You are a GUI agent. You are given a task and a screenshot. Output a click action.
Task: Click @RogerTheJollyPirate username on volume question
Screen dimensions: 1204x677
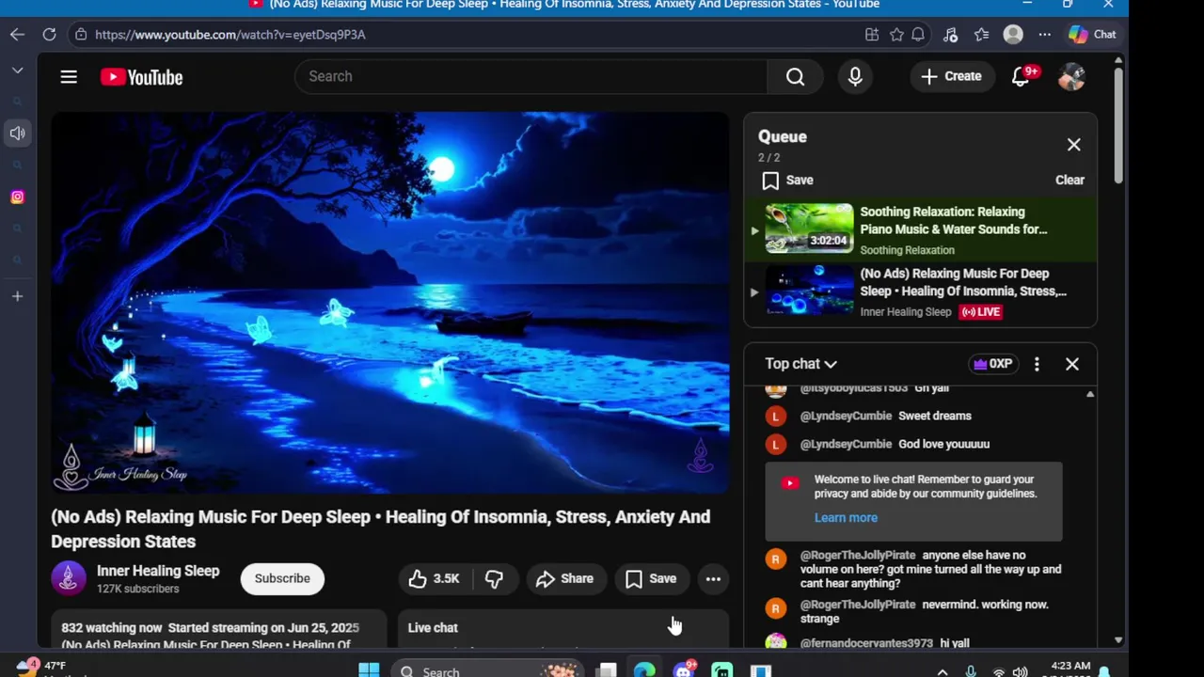click(858, 556)
